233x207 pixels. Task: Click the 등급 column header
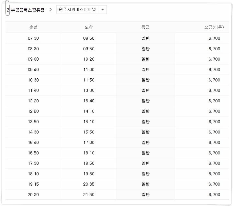click(x=145, y=27)
